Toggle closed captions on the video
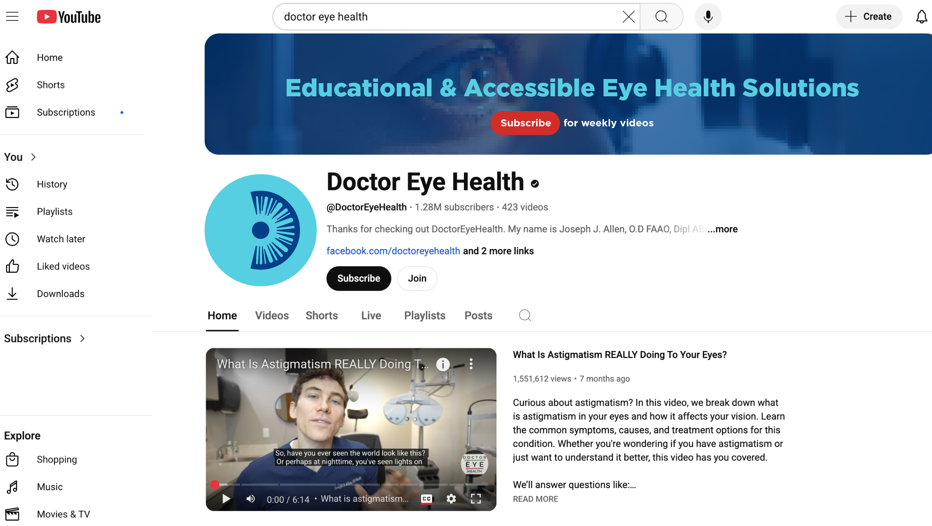Viewport: 932px width, 526px height. [x=426, y=499]
